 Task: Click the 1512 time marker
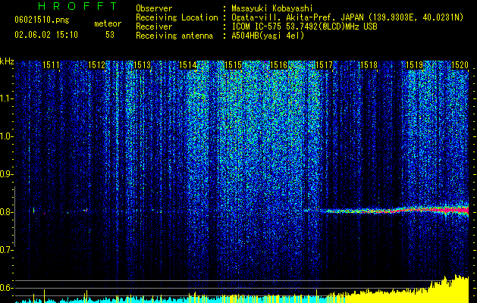tap(96, 65)
